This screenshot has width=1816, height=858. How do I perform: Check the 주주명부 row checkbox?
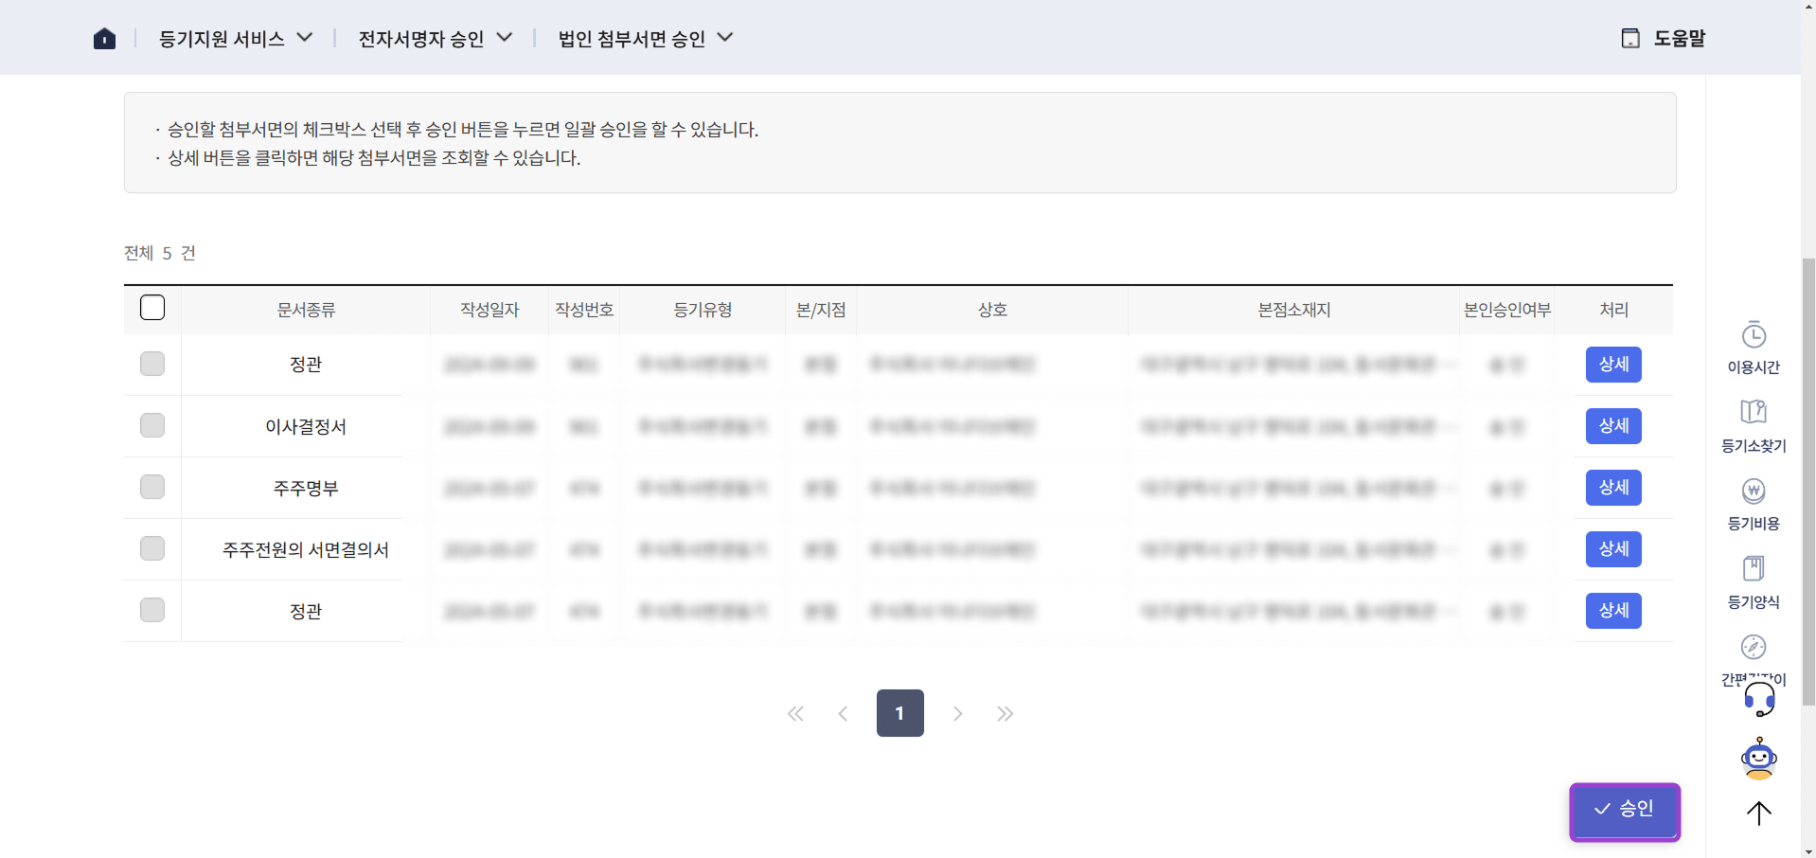(152, 487)
